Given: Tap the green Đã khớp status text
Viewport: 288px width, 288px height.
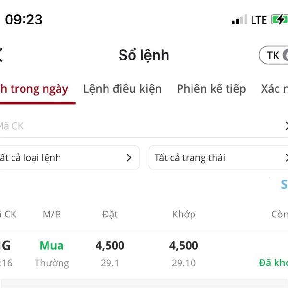Looking at the screenshot, I should (x=274, y=263).
